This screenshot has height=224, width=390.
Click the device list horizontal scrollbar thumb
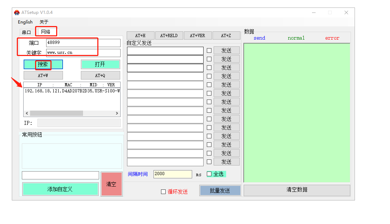[x=56, y=113]
